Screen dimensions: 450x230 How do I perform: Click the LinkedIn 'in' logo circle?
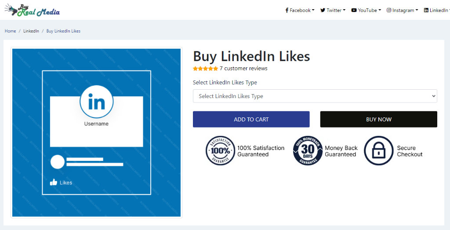[x=96, y=102]
